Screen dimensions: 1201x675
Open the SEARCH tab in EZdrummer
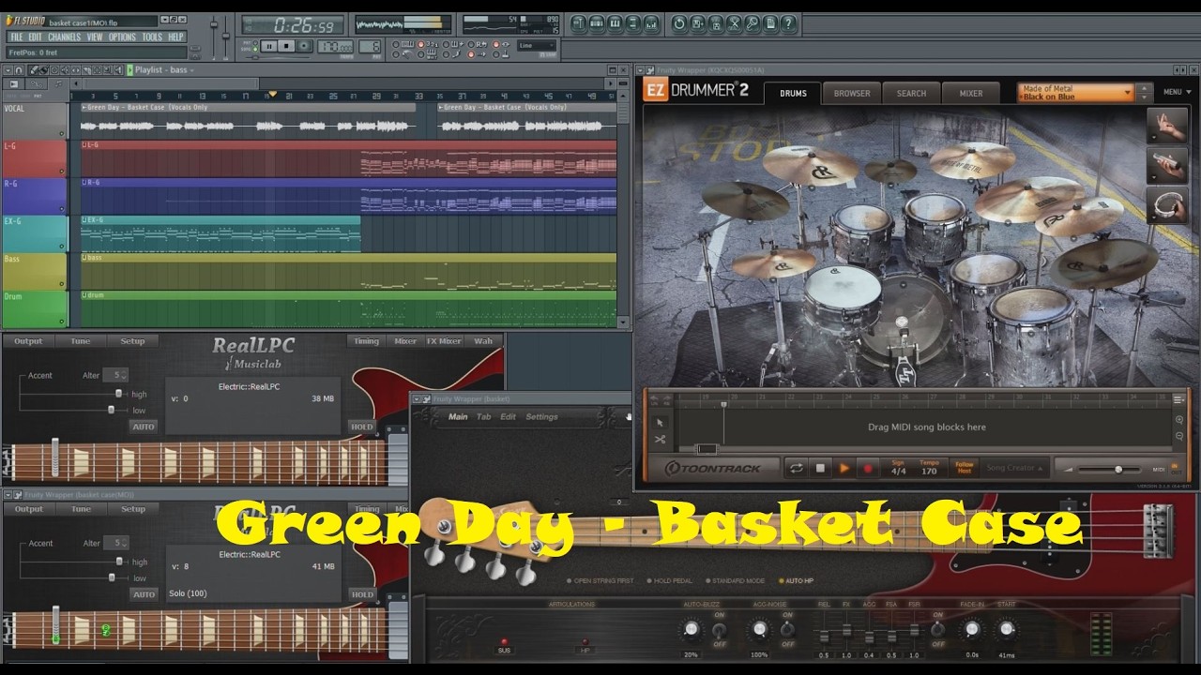pyautogui.click(x=911, y=93)
